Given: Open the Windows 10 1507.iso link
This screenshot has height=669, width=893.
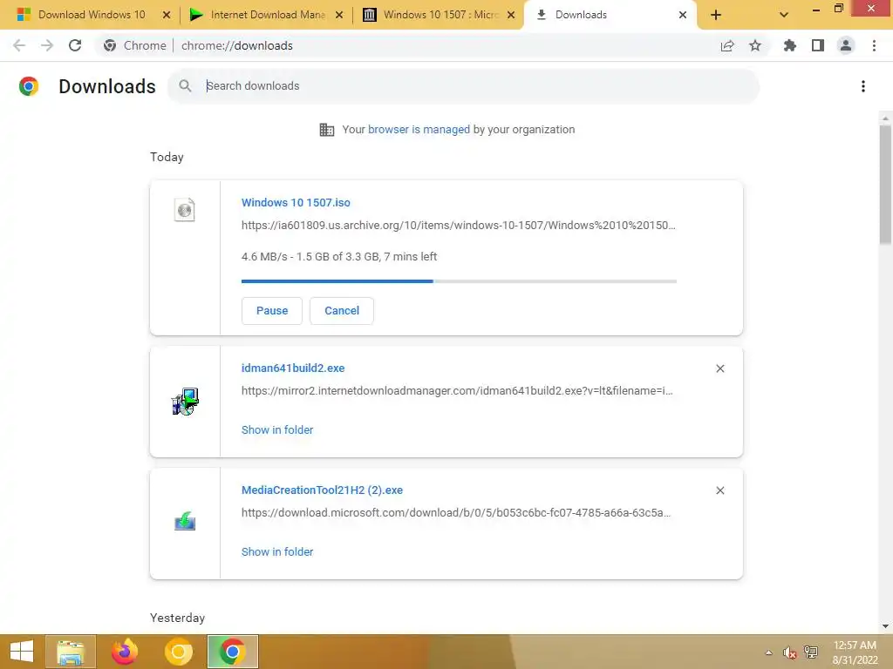Looking at the screenshot, I should 296,202.
